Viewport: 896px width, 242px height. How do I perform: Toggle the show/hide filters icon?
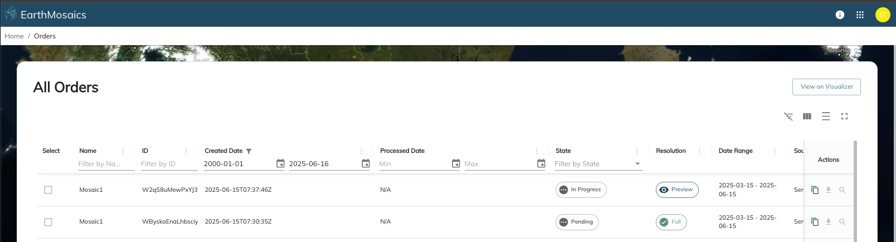click(x=788, y=117)
